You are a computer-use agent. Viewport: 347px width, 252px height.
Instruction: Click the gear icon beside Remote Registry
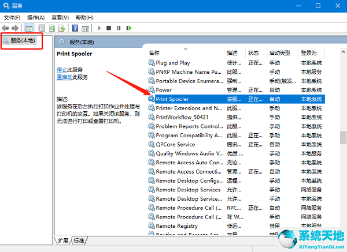click(x=152, y=225)
